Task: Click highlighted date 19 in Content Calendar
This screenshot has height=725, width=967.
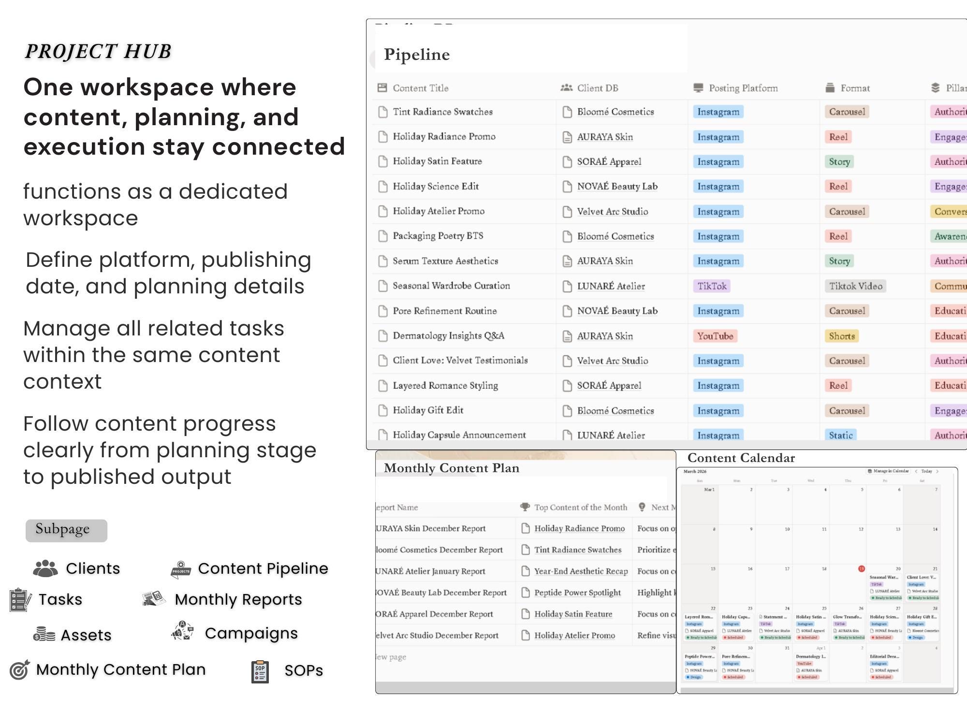Action: 861,569
